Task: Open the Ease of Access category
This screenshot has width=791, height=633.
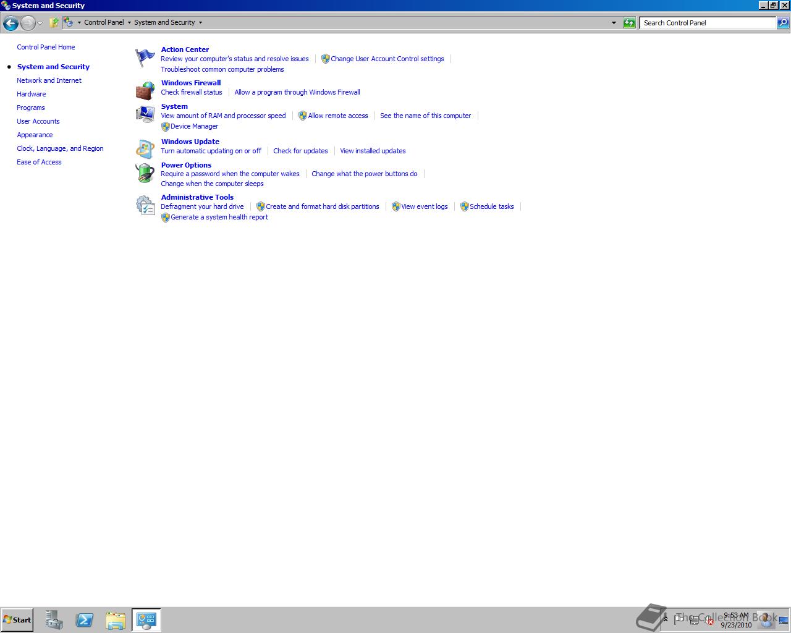Action: click(x=39, y=162)
